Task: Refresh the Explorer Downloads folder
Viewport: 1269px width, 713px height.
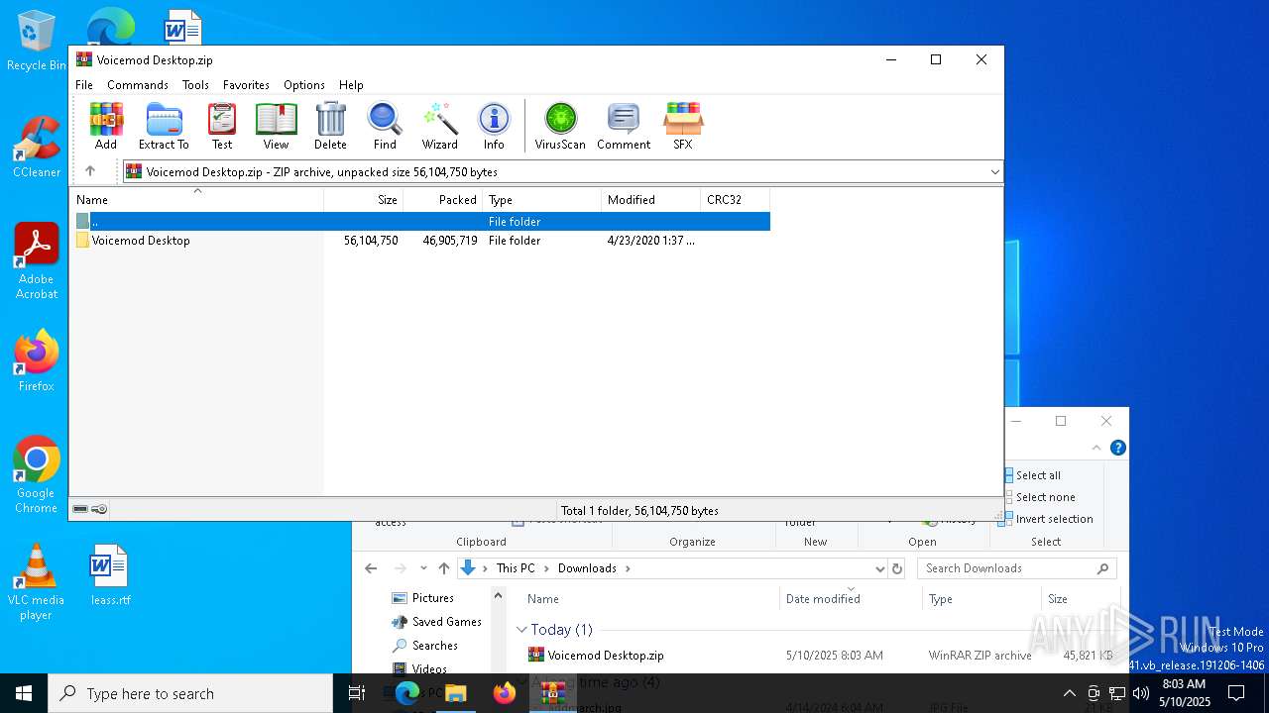Action: coord(897,568)
